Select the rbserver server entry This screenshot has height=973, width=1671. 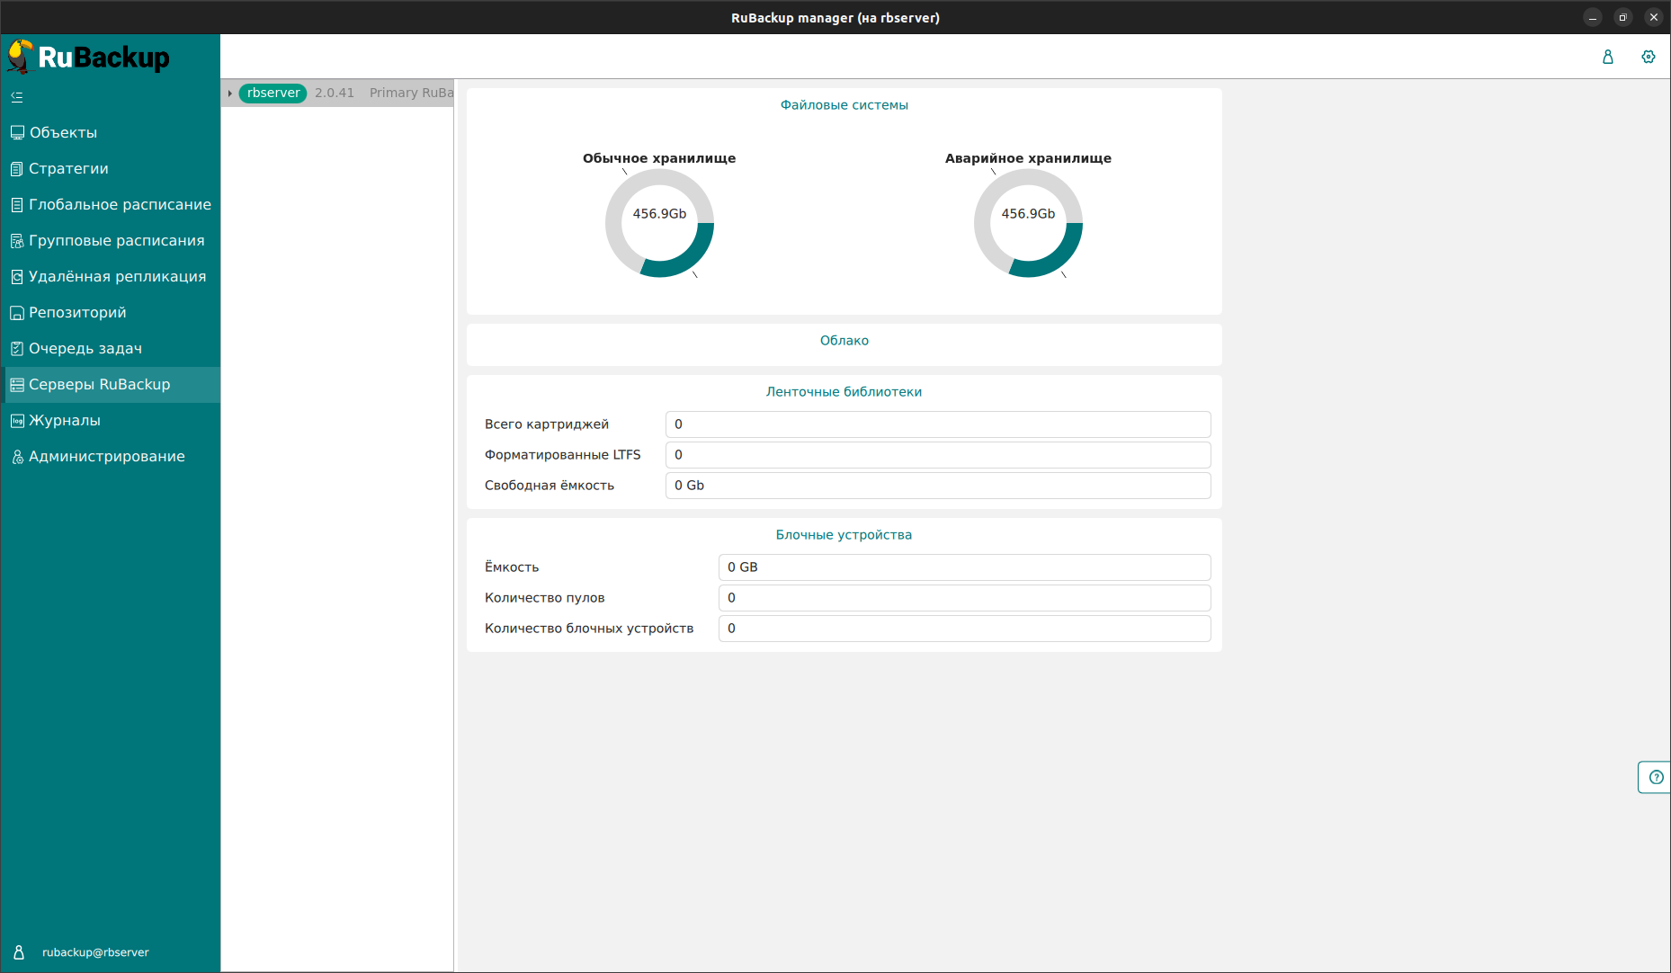click(x=273, y=94)
